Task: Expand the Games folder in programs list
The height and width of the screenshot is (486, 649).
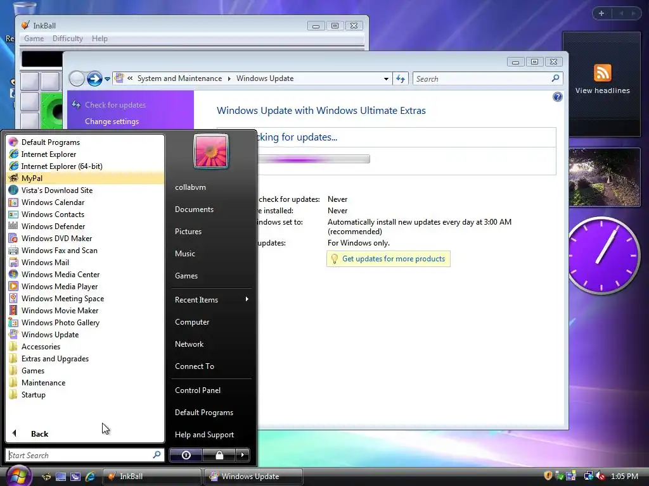Action: pos(33,370)
